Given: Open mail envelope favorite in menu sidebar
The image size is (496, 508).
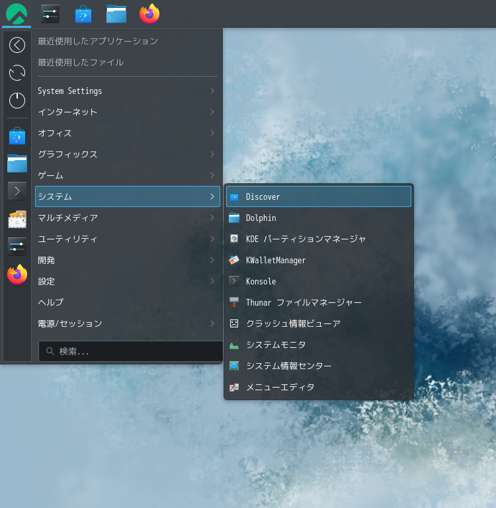Looking at the screenshot, I should pyautogui.click(x=17, y=219).
